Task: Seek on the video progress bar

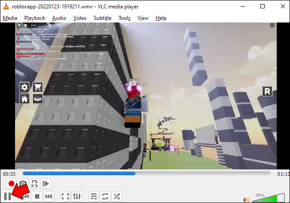Action: click(x=146, y=173)
